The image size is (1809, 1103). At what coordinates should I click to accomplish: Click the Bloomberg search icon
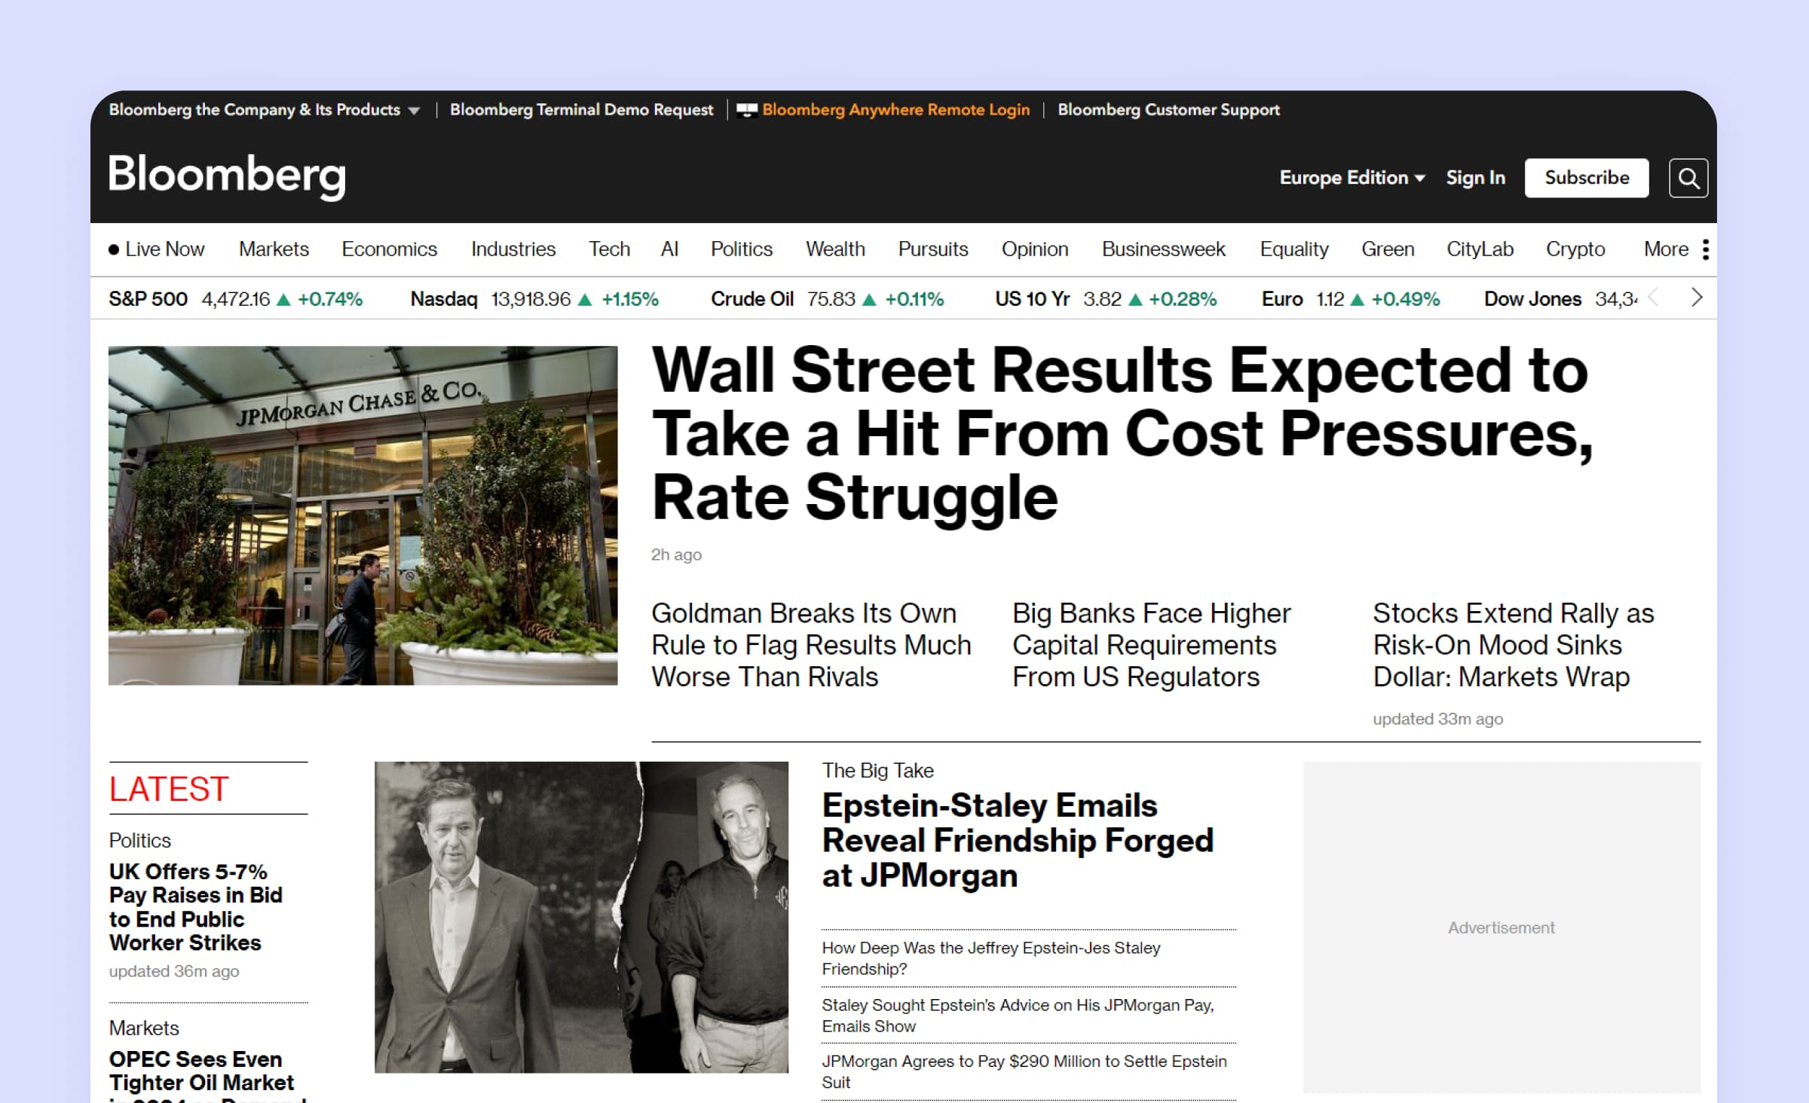click(1689, 177)
